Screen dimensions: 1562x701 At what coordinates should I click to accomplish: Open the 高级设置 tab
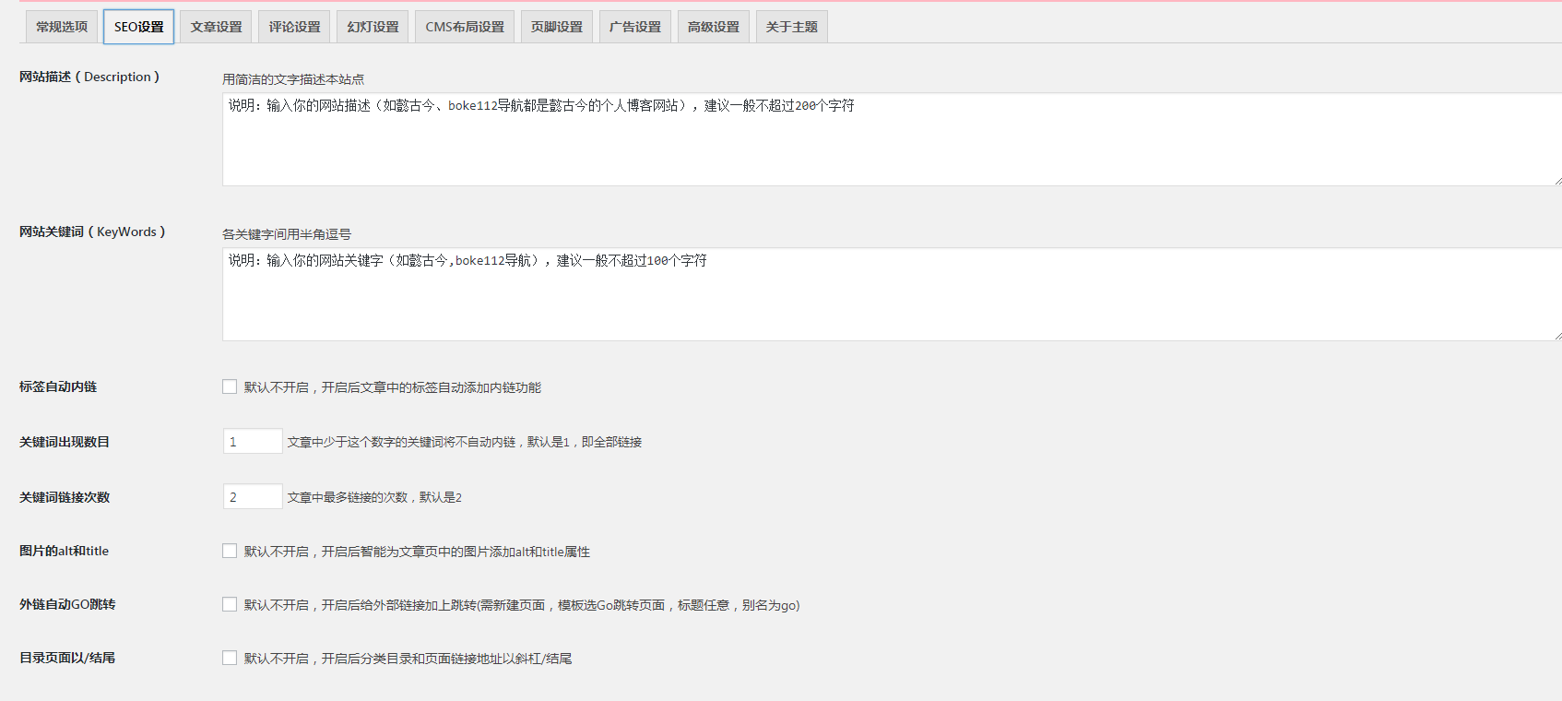(x=714, y=27)
